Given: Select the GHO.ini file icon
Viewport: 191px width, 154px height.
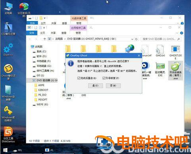Looking at the screenshot, I should pyautogui.click(x=160, y=51).
